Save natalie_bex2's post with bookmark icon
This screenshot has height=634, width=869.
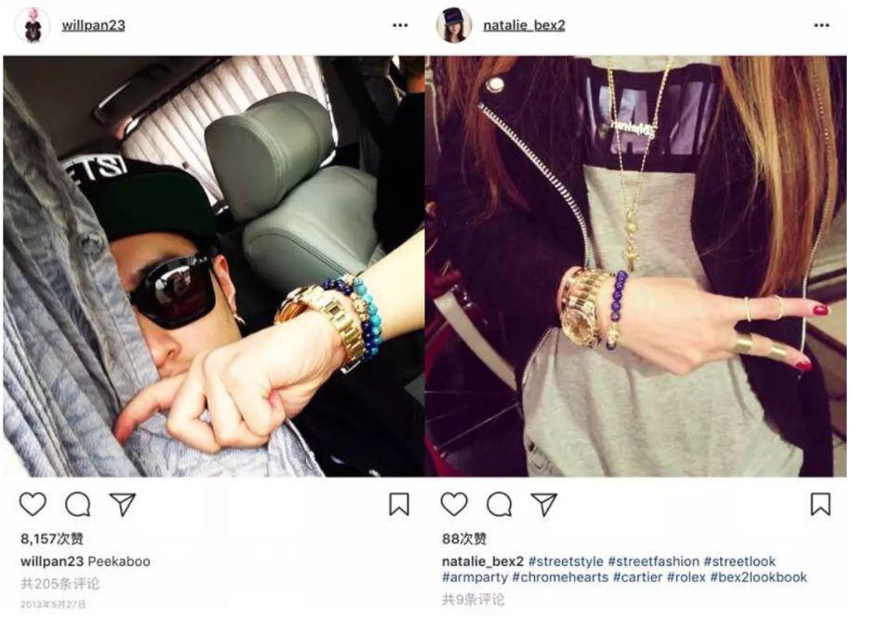click(821, 505)
